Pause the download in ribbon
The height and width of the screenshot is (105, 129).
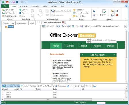coord(23,13)
